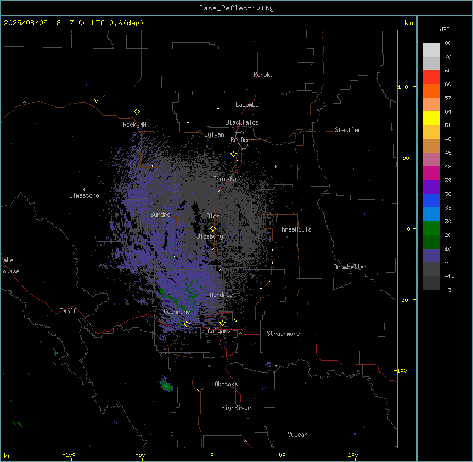The height and width of the screenshot is (462, 473).
Task: Click the 100 tick on the right vertical axis
Action: point(403,87)
